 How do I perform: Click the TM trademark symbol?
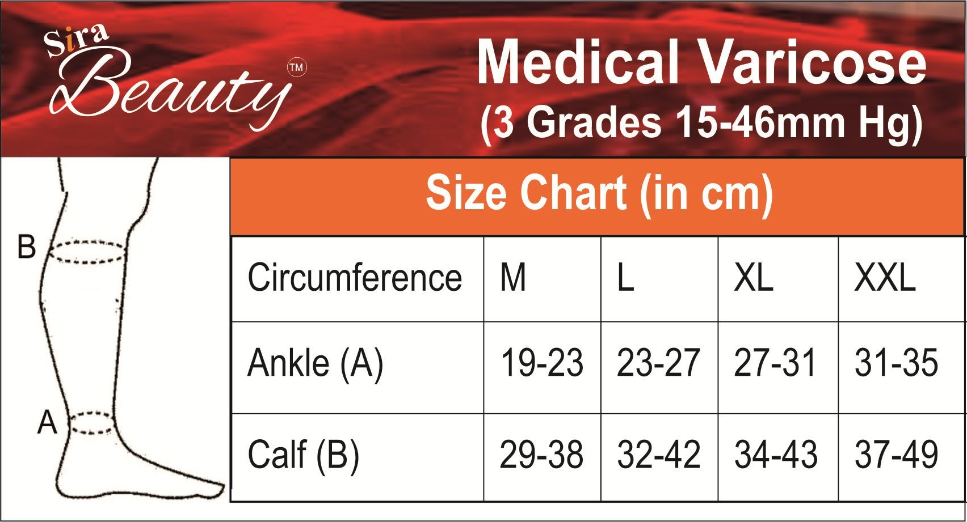297,68
